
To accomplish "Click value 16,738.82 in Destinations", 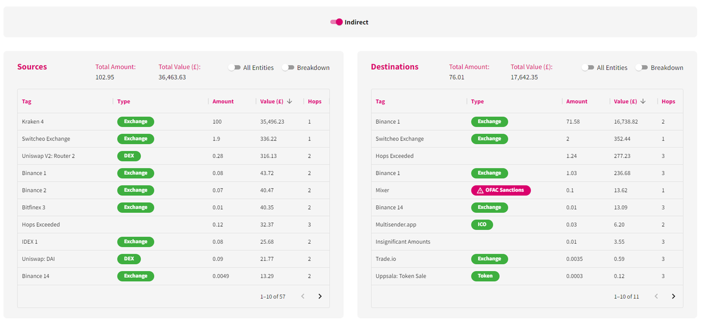I will 626,122.
